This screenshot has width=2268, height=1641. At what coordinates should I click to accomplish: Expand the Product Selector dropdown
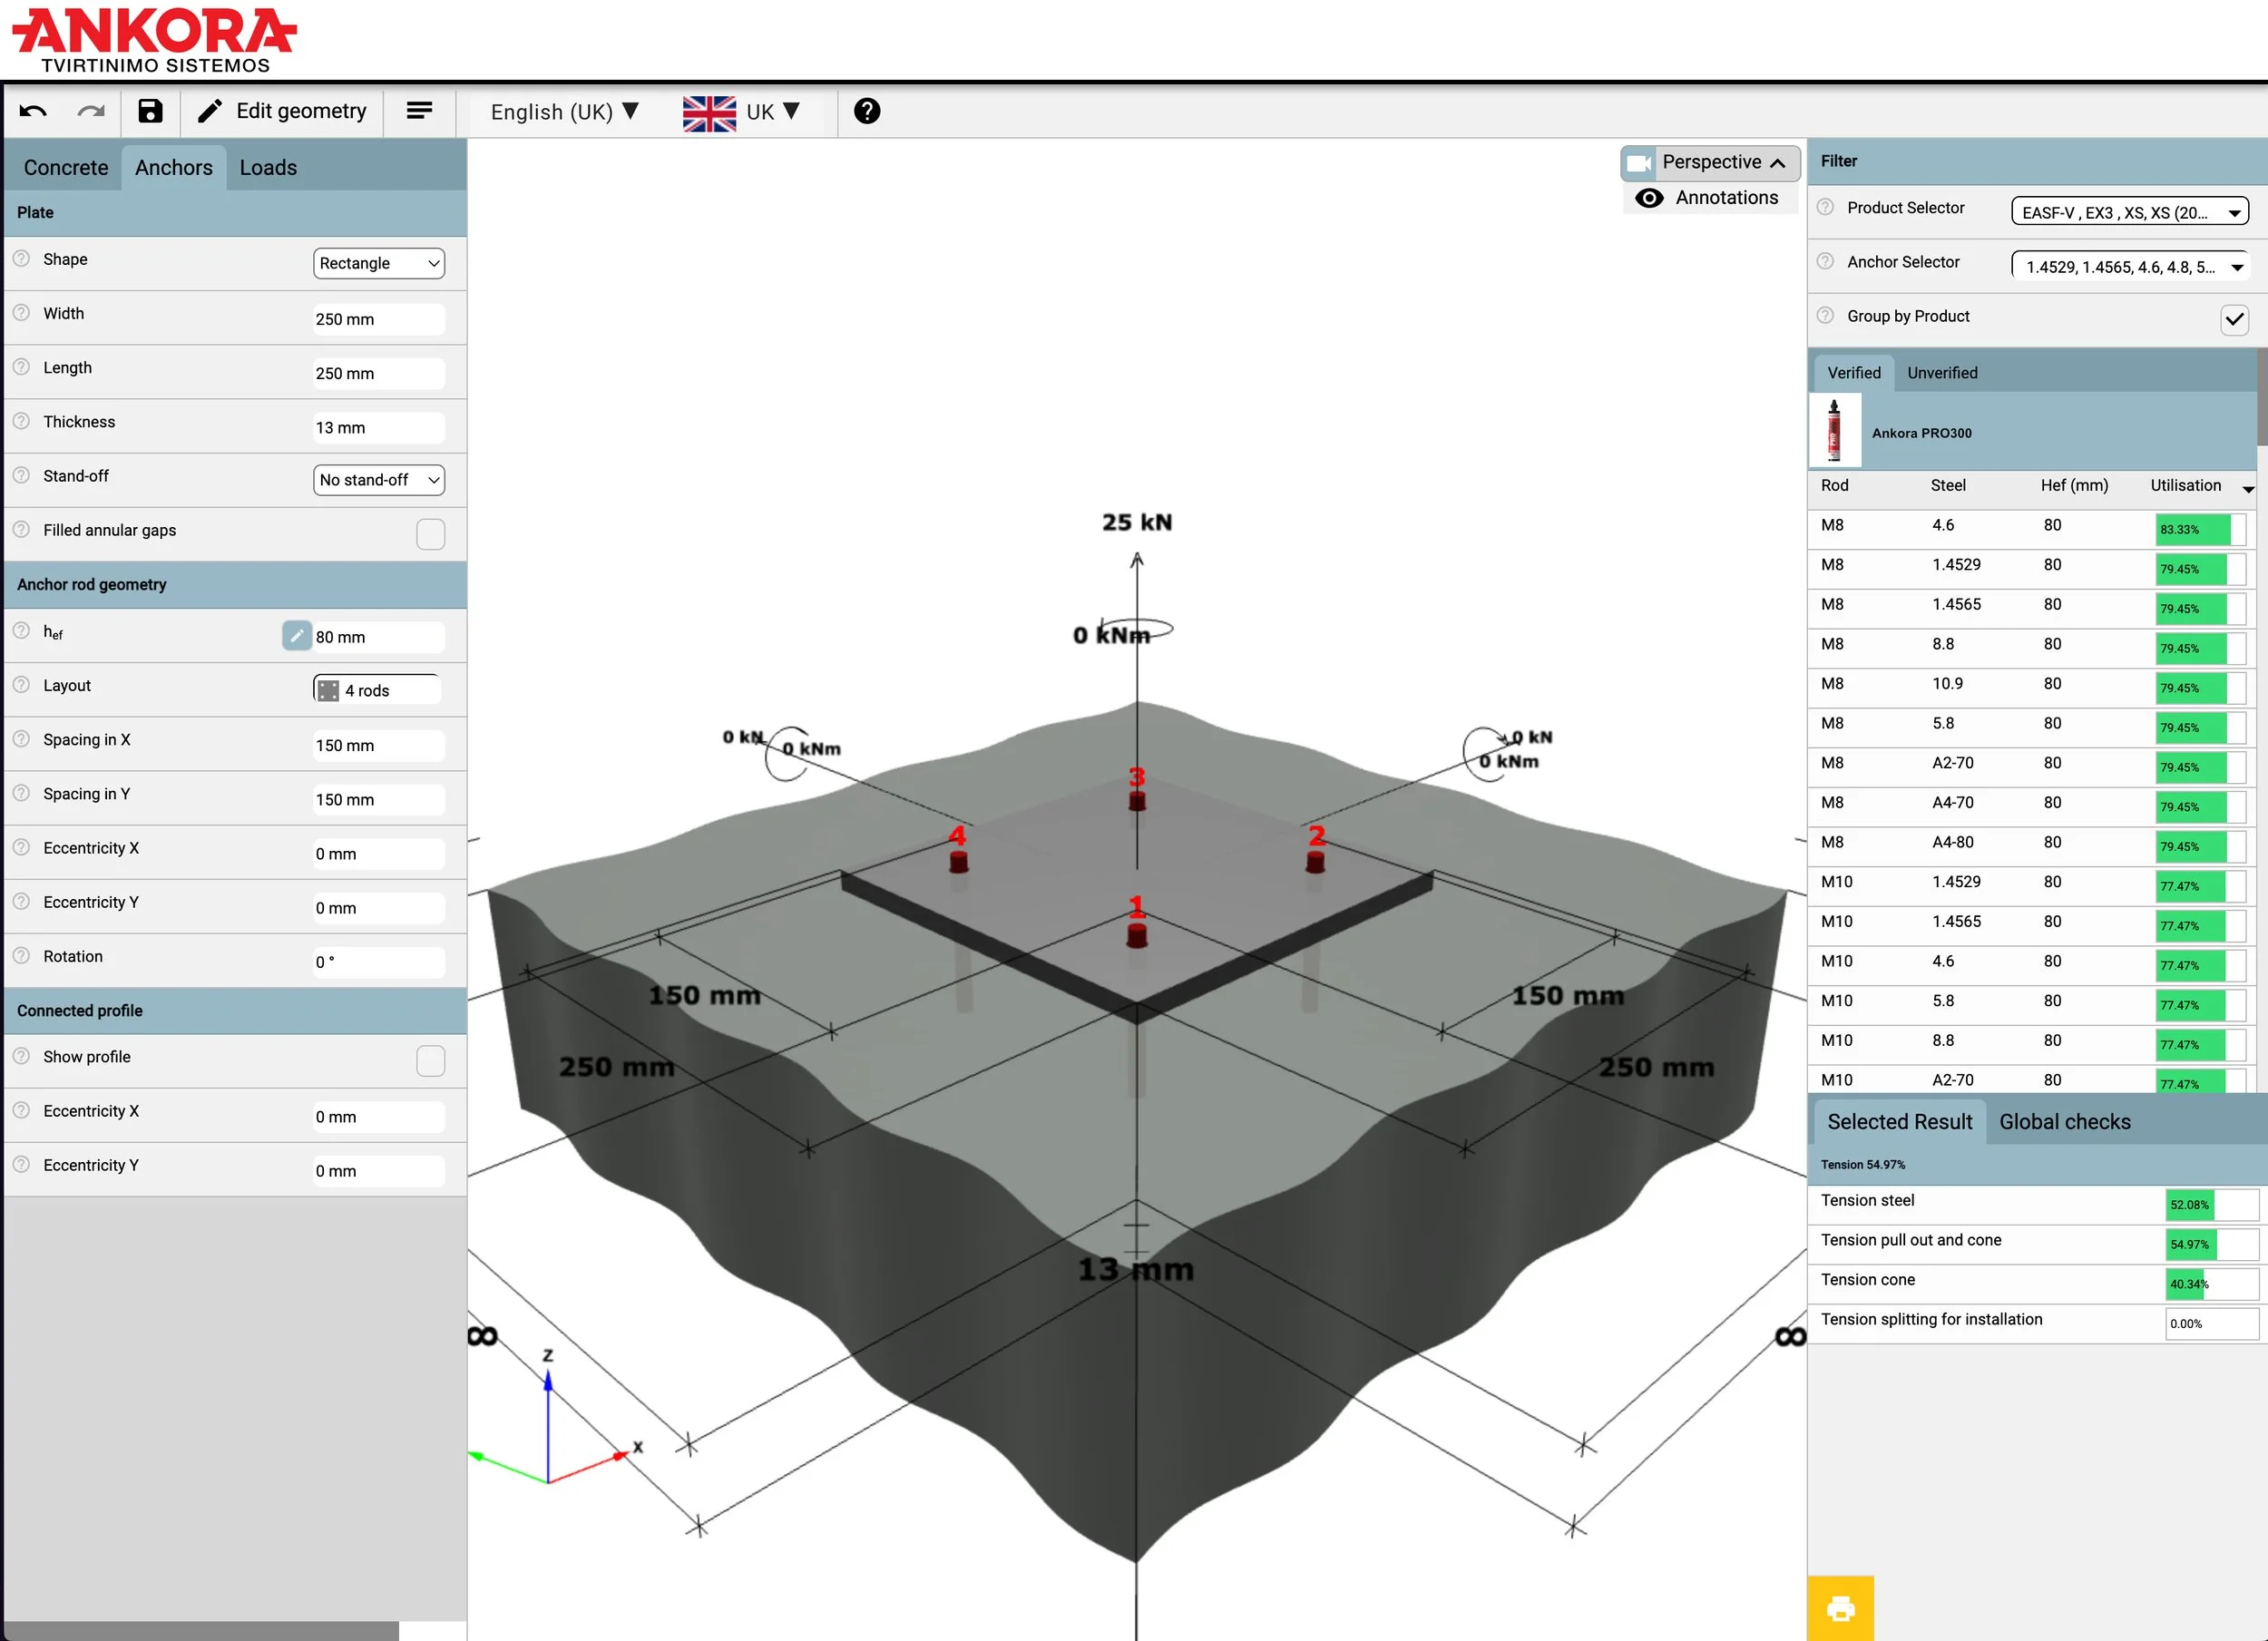click(2129, 212)
